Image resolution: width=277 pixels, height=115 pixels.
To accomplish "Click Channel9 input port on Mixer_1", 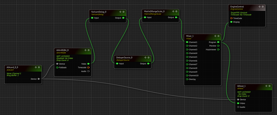I will [187, 72].
